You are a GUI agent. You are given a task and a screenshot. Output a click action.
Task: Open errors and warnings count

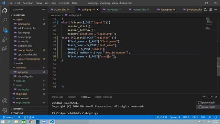point(29,117)
